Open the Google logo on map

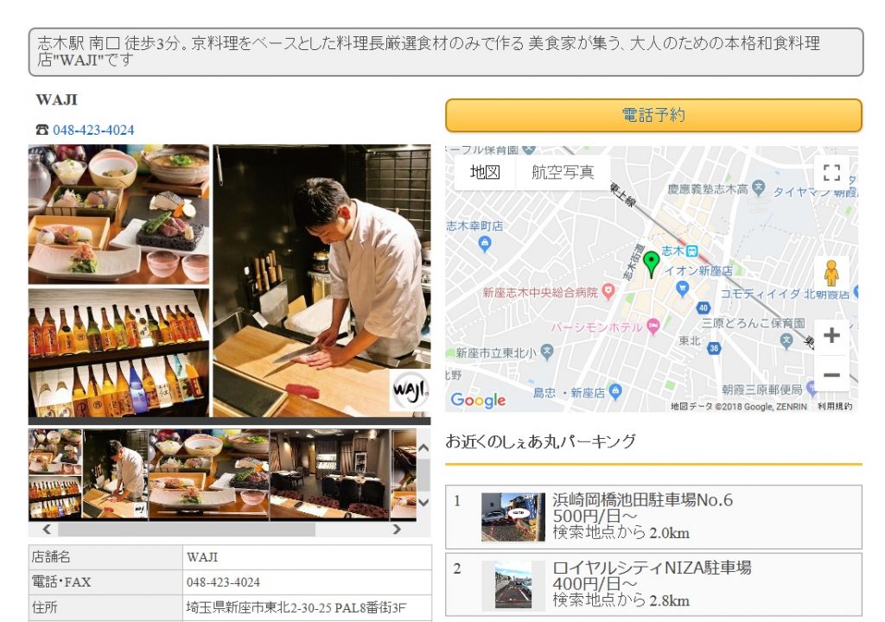pos(478,400)
